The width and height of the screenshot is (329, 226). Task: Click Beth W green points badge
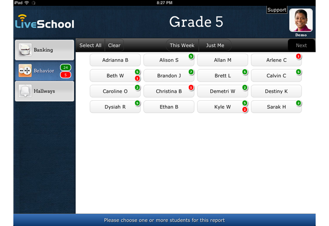[x=137, y=72]
